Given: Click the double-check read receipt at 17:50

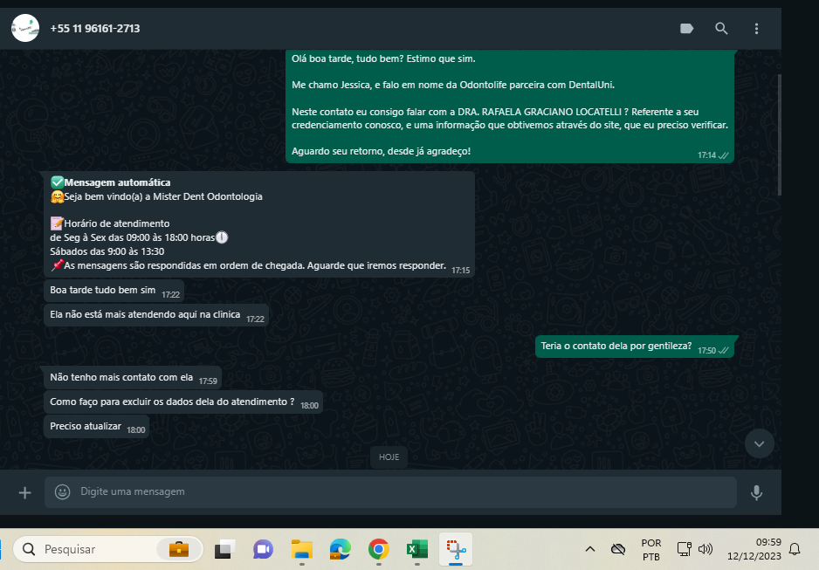Looking at the screenshot, I should coord(724,351).
